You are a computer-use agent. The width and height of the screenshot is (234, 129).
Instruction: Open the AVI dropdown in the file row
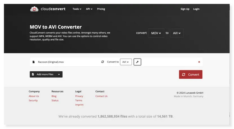tap(126, 62)
